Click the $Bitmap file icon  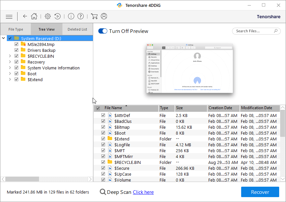pos(110,127)
